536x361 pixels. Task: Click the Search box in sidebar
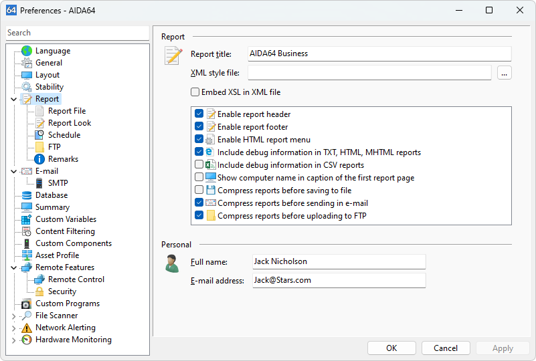78,33
